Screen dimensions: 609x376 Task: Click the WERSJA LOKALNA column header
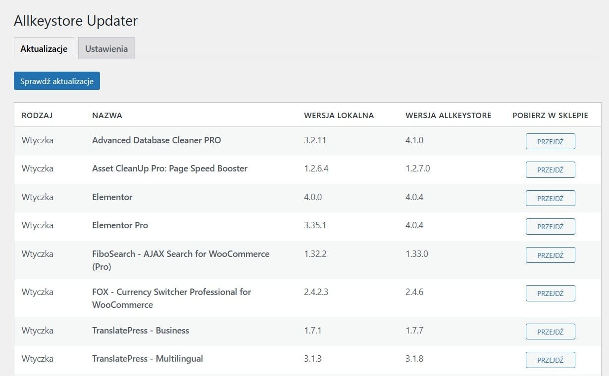point(339,116)
